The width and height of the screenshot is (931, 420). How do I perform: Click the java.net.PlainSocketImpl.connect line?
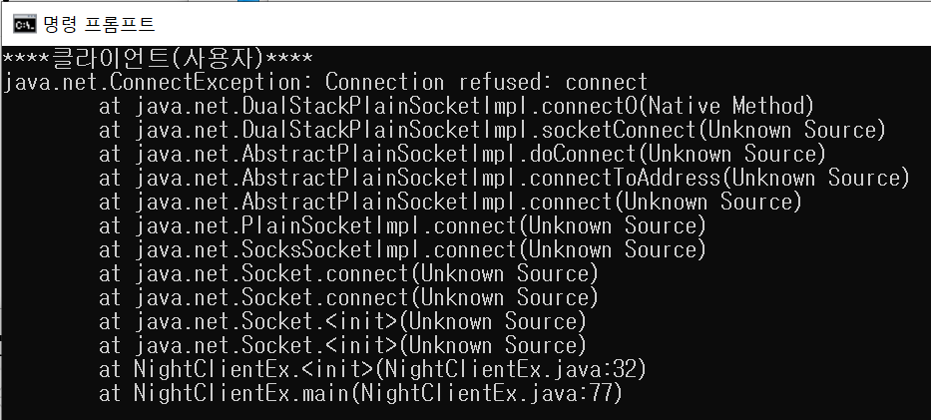click(402, 226)
